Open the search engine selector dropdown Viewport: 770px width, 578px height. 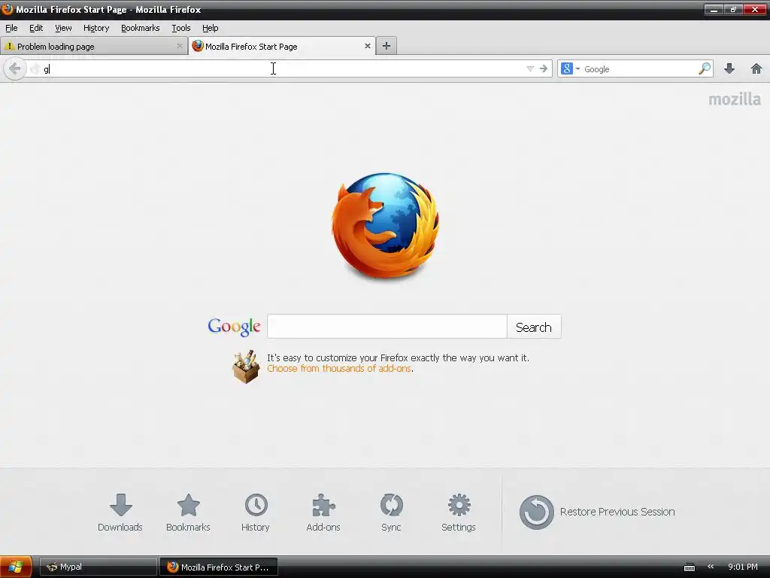pos(571,68)
